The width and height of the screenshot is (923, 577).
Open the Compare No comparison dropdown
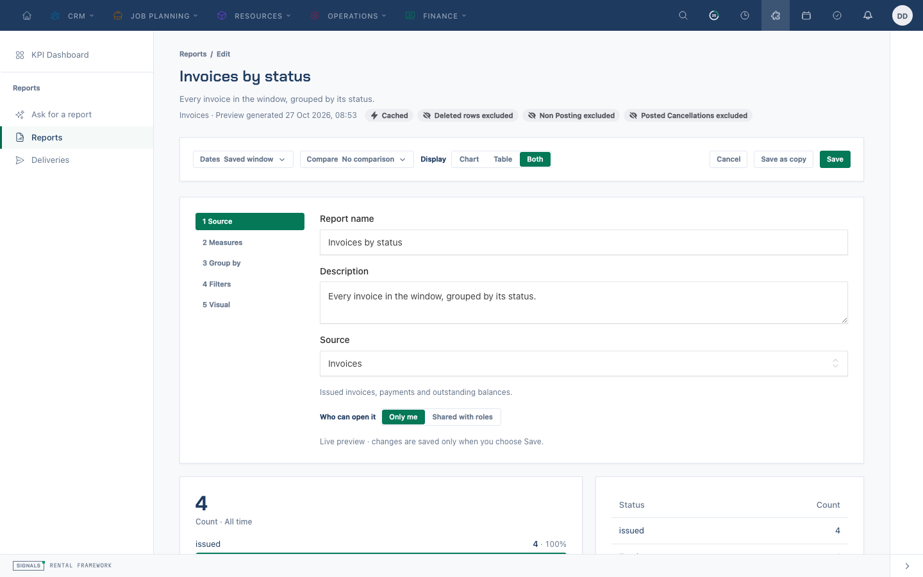coord(356,159)
